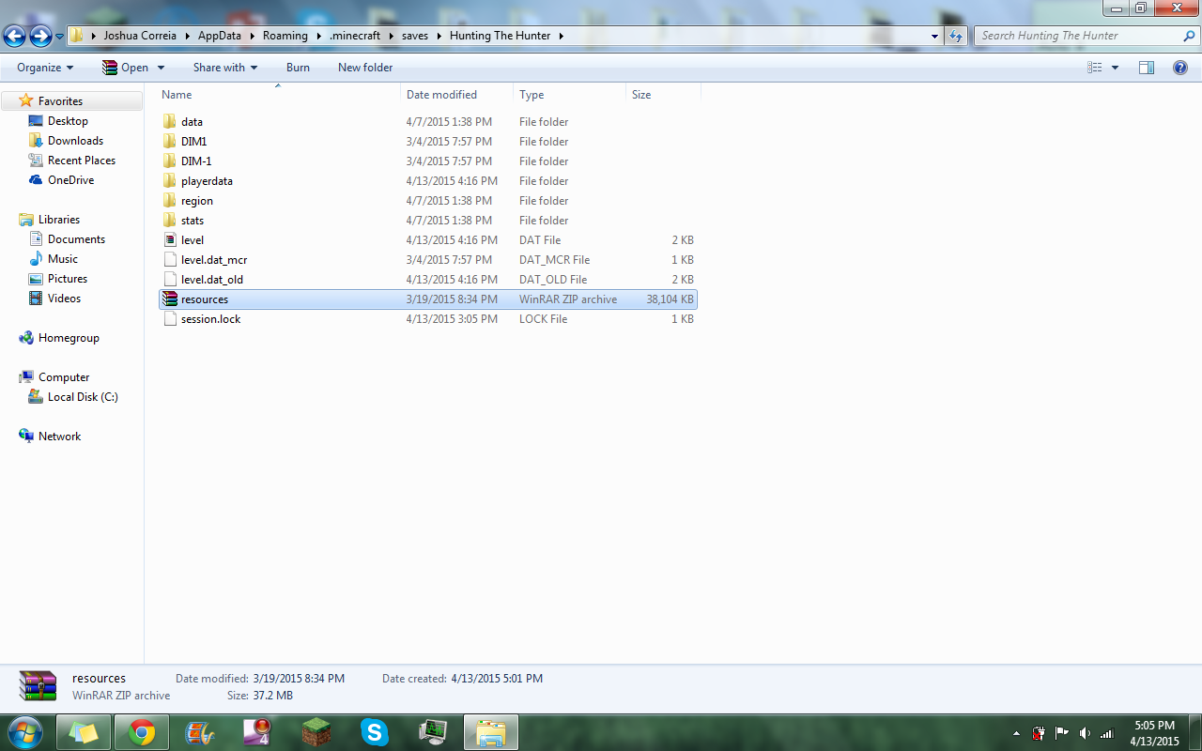
Task: Select the session.lock file icon
Action: point(169,319)
